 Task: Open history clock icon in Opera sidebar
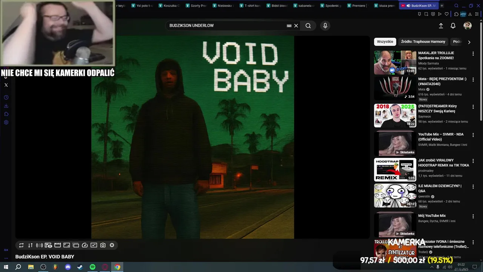click(x=6, y=97)
